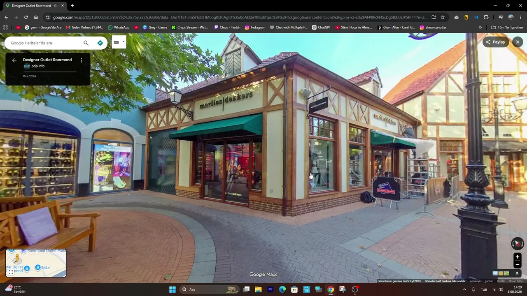Open the media control icon in Chrome toolbar
This screenshot has height=296, width=527.
[x=501, y=17]
